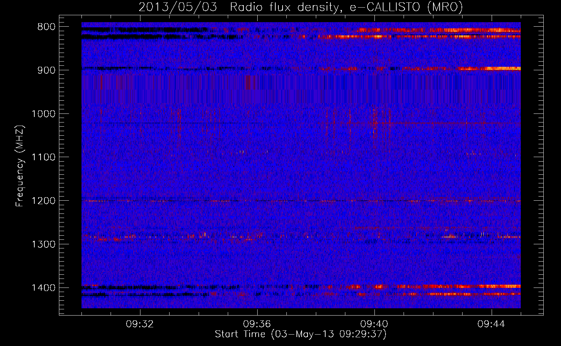Click the 1200 frequency tick label

click(x=43, y=201)
